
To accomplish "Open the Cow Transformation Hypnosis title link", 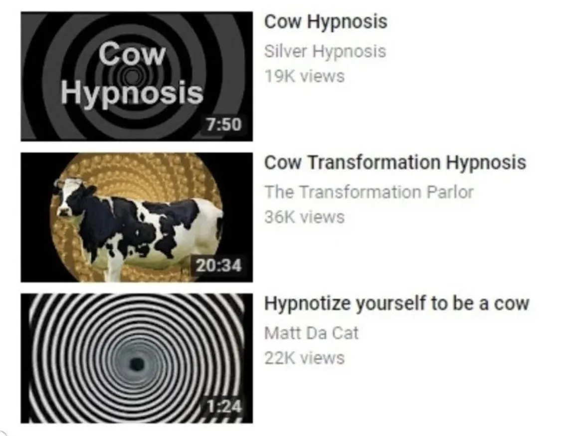I will pos(395,163).
